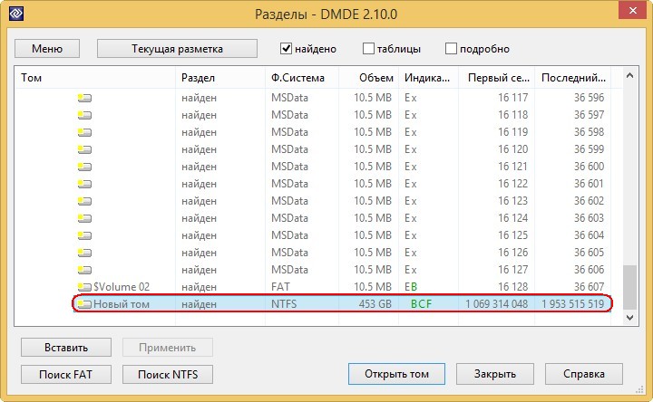The width and height of the screenshot is (653, 402).
Task: Click the vertical scrollbar thumb
Action: pyautogui.click(x=629, y=287)
